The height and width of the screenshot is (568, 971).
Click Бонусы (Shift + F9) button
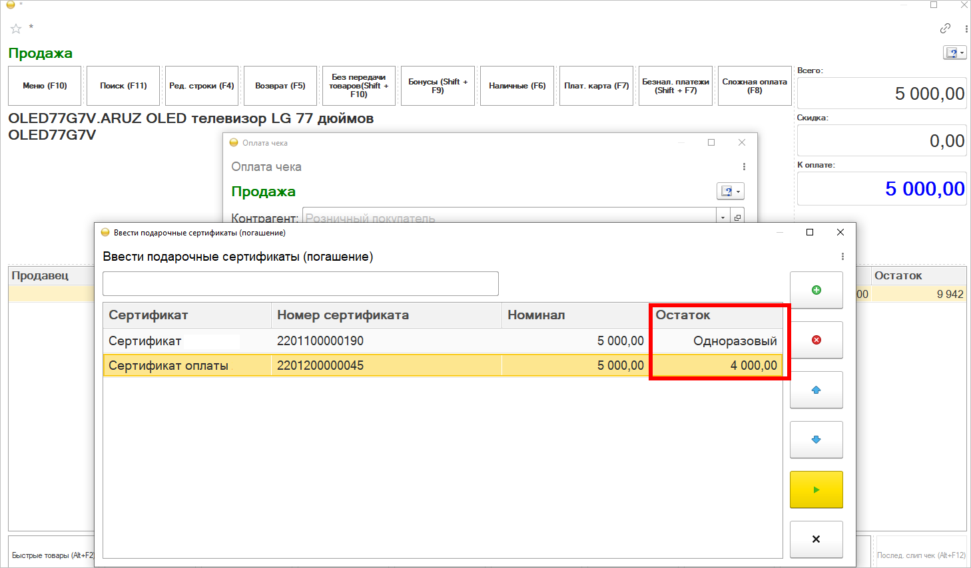tap(438, 86)
